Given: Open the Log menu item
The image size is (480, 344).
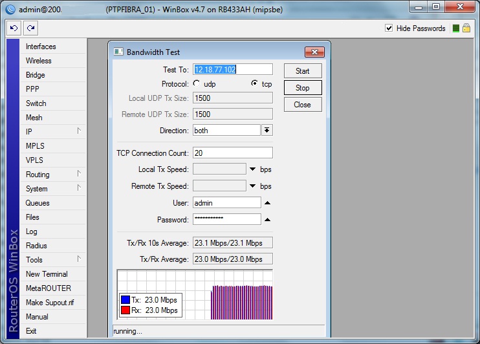Looking at the screenshot, I should 52,231.
